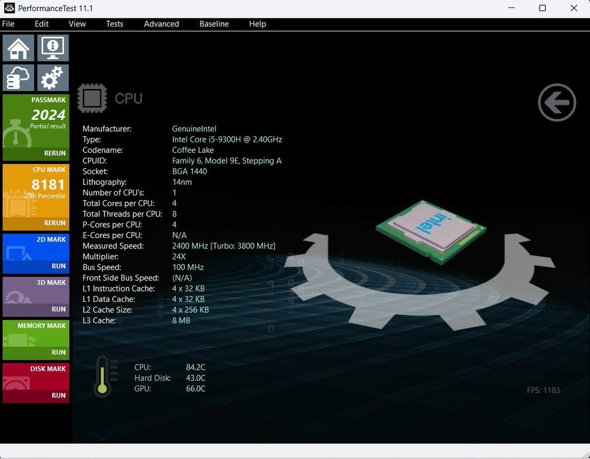This screenshot has height=459, width=590.
Task: Click the back arrow circle icon
Action: (557, 102)
